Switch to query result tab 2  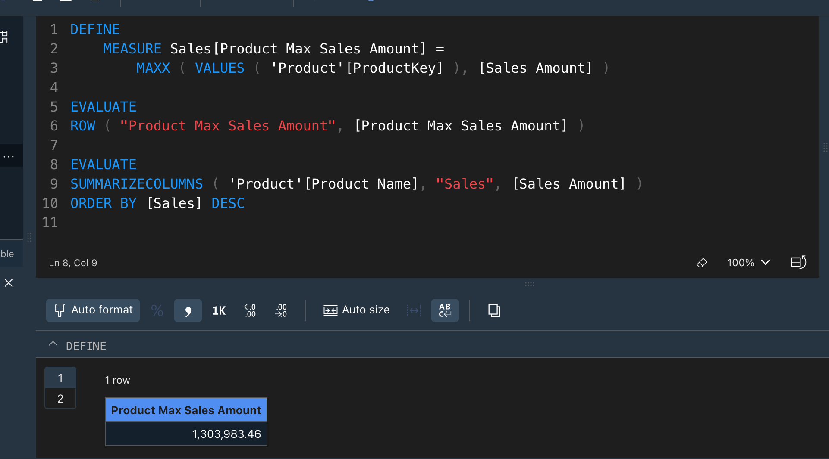click(60, 399)
